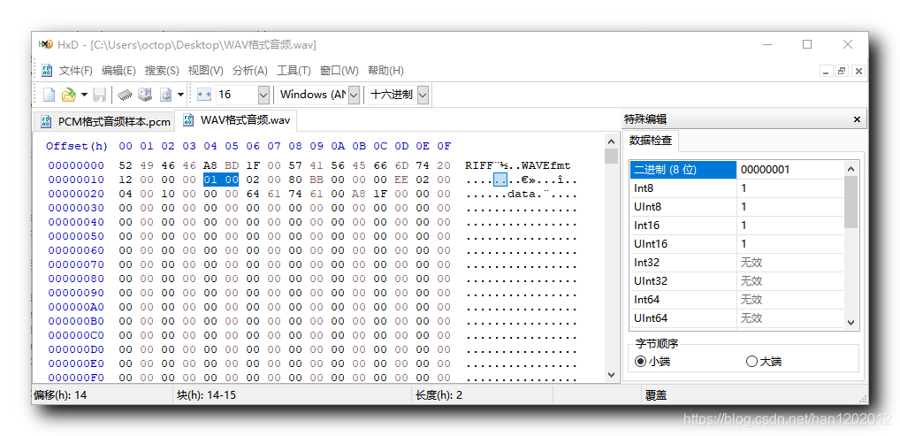
Task: Click hex editor vertical scrollbar thumb
Action: (611, 157)
